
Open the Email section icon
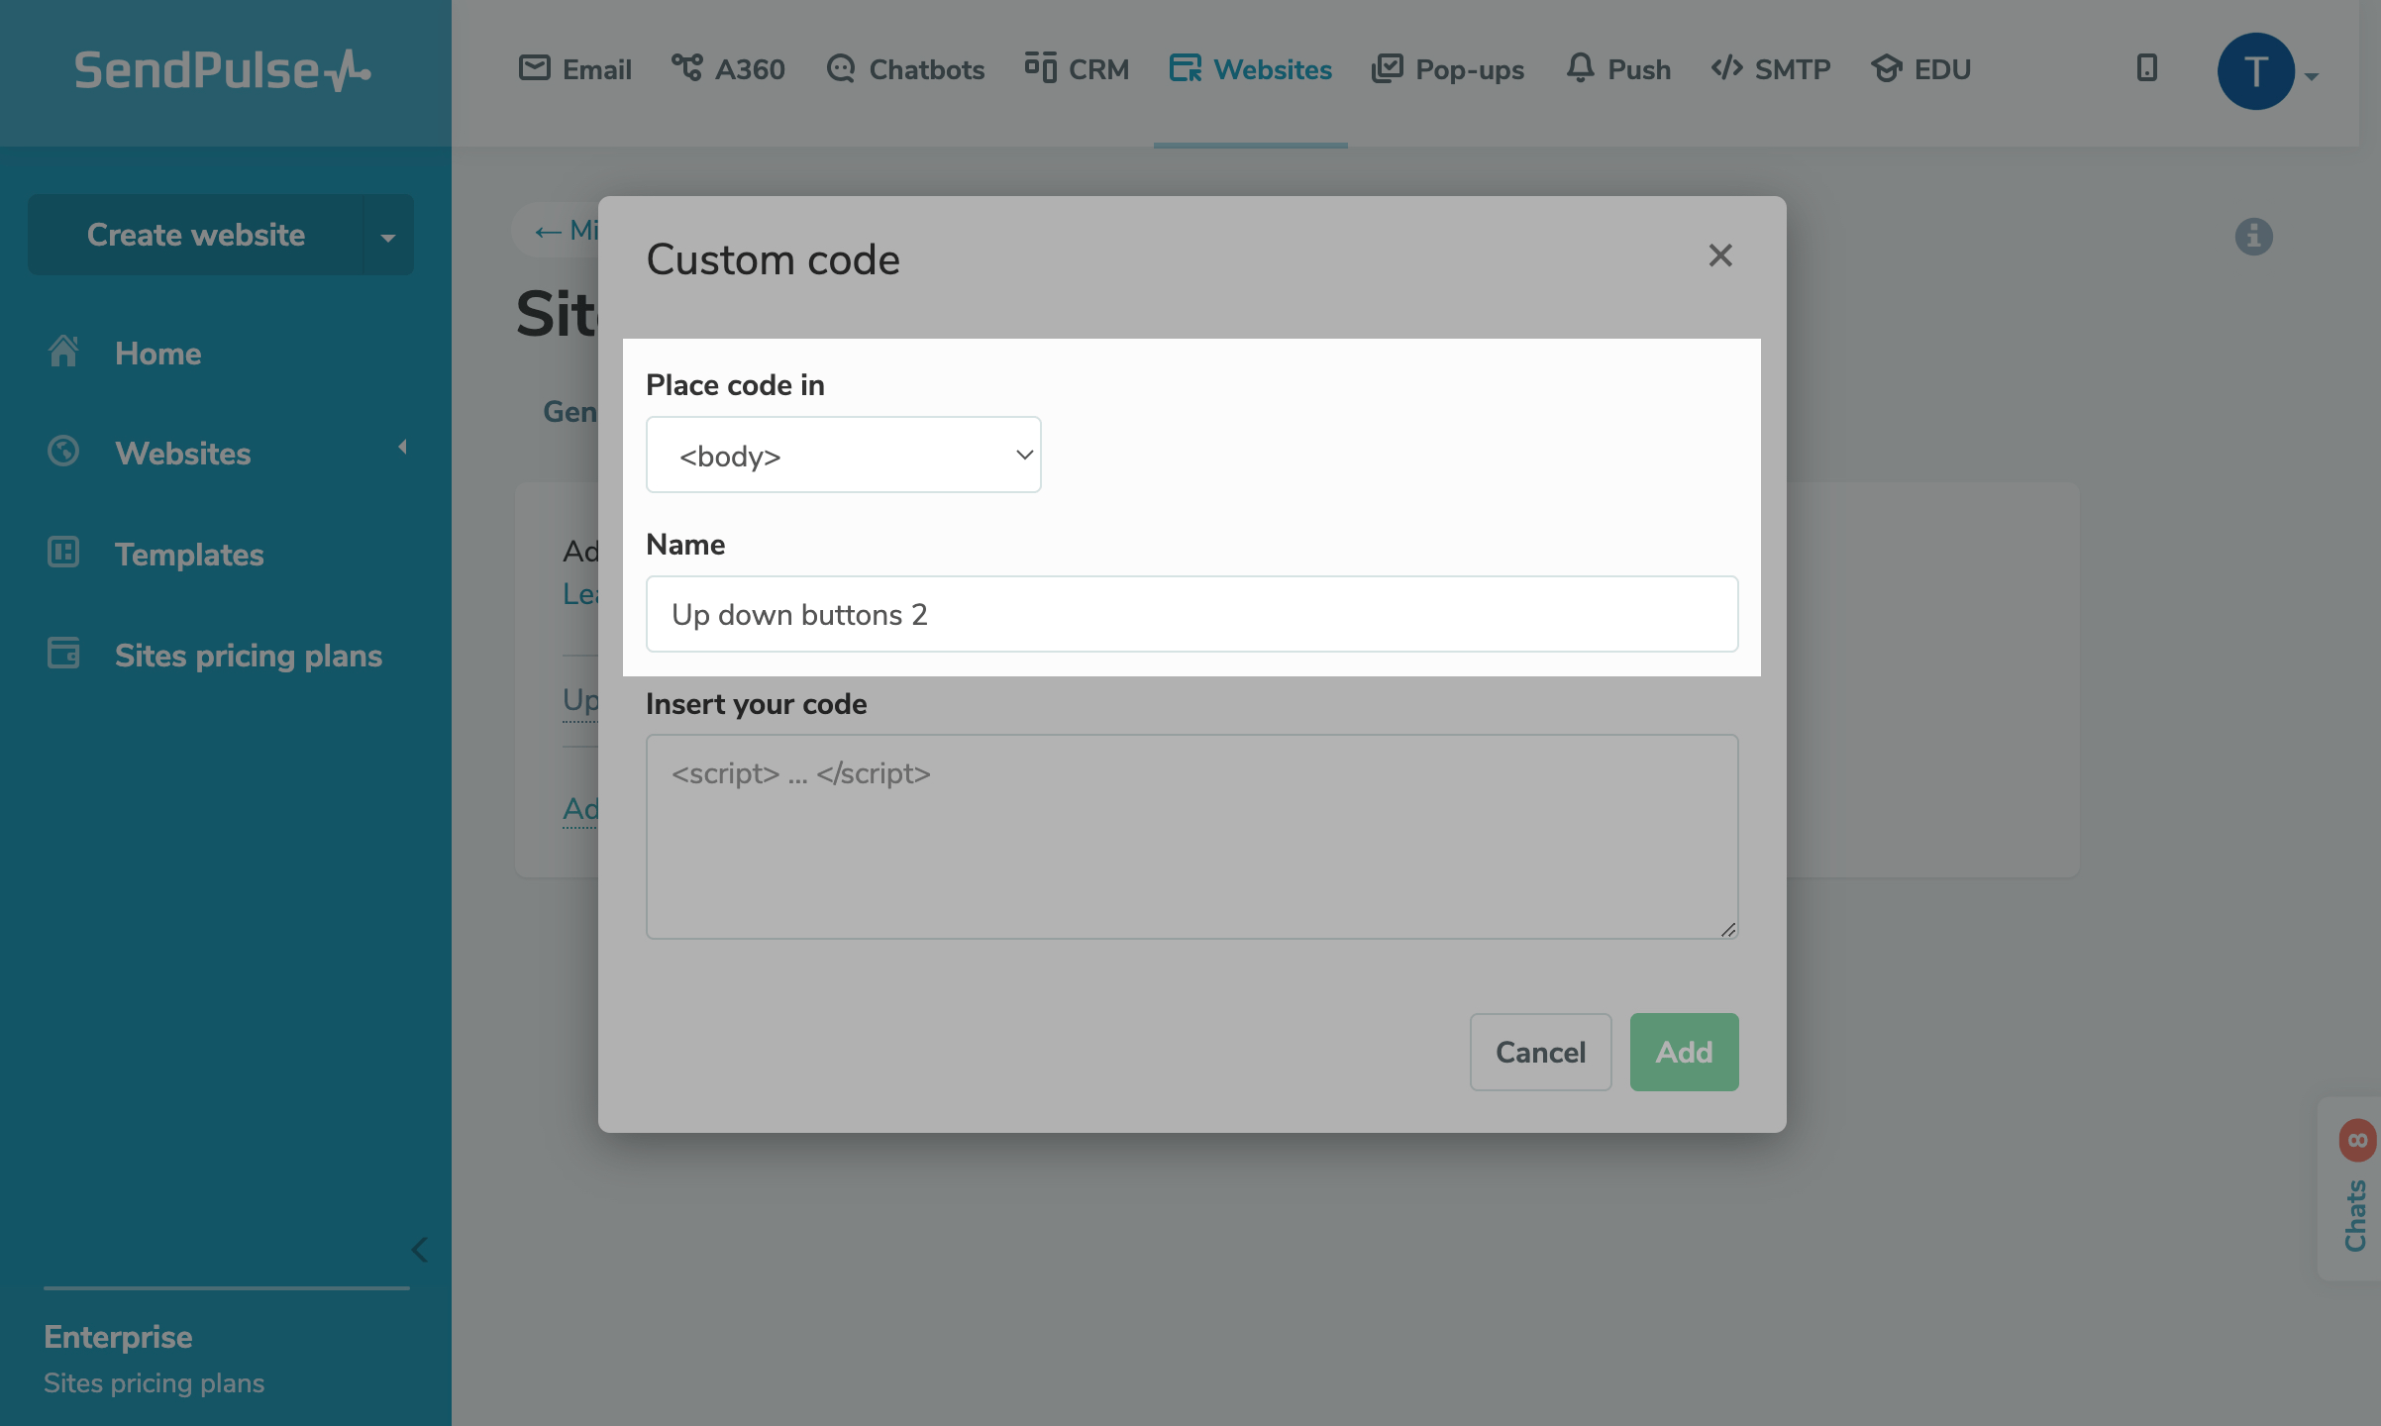pos(535,68)
